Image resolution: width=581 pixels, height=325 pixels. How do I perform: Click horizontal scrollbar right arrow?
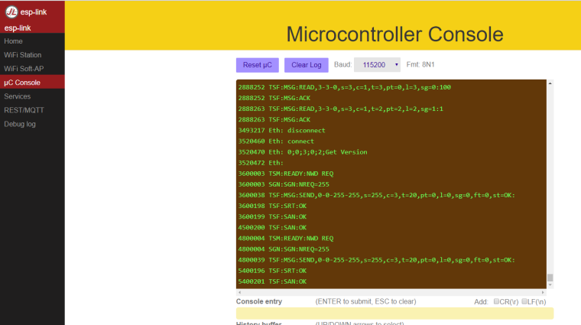[544, 292]
